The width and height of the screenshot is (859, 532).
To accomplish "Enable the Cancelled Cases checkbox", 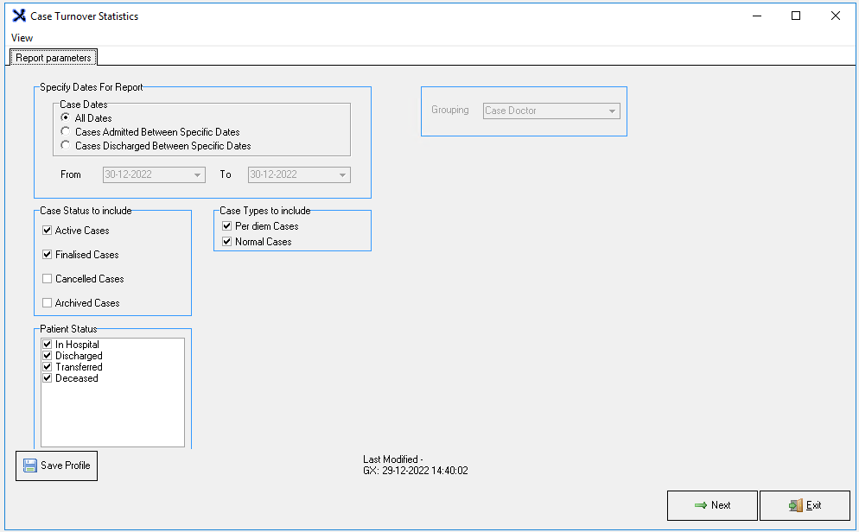I will point(48,279).
